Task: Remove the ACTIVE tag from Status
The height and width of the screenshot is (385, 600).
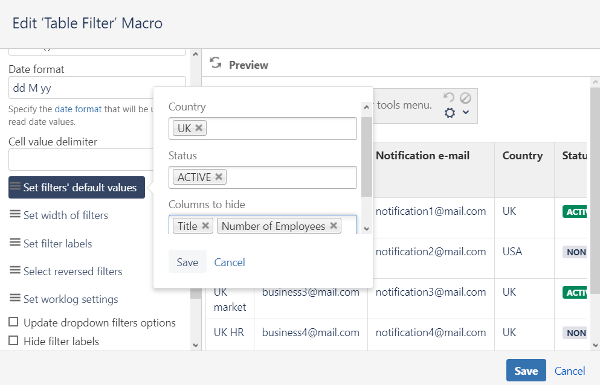Action: coord(219,177)
